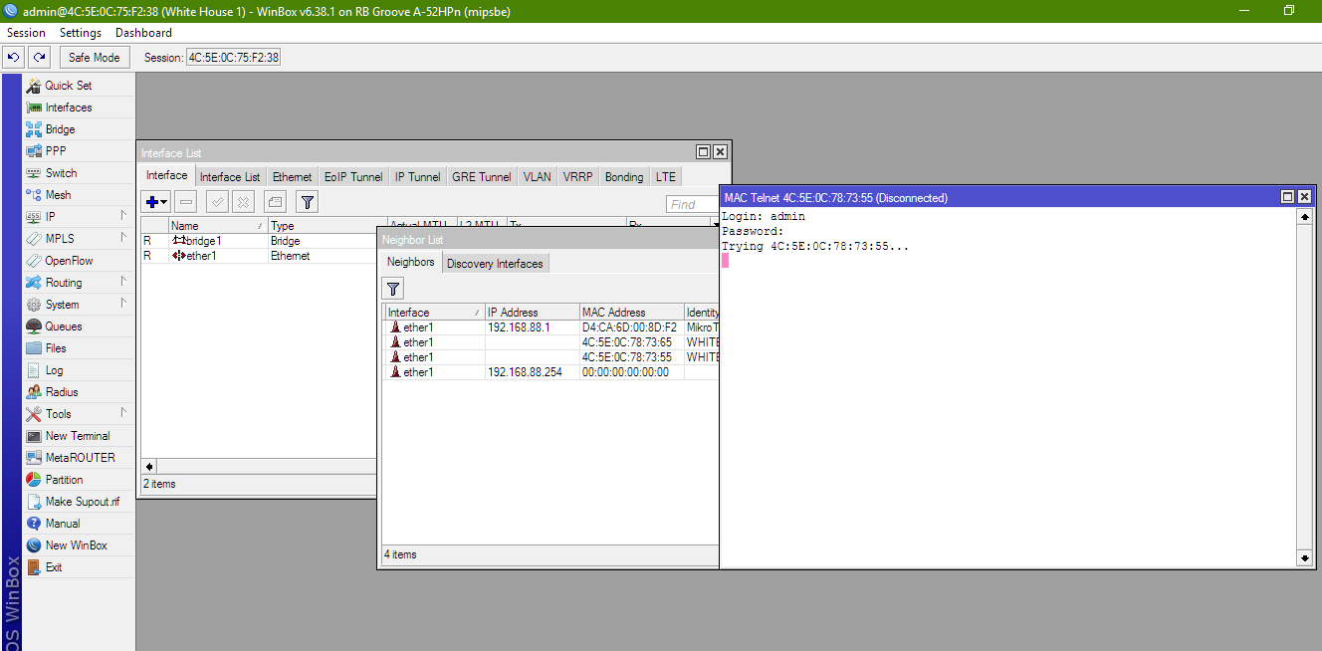Select neighbor row 192.168.88.1

point(551,327)
